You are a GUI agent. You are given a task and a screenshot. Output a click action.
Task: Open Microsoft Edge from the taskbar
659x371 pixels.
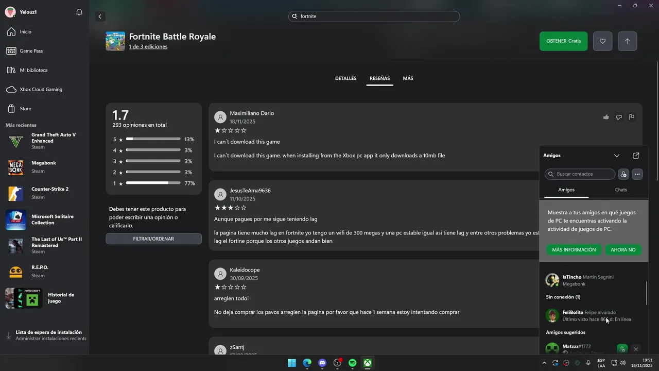pos(307,363)
